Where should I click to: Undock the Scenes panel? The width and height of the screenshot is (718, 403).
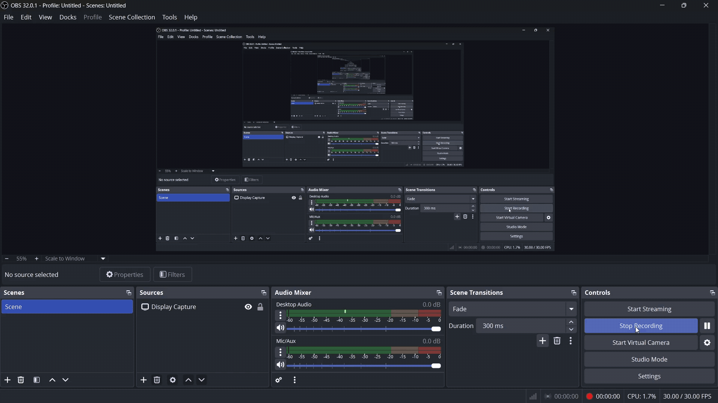129,293
